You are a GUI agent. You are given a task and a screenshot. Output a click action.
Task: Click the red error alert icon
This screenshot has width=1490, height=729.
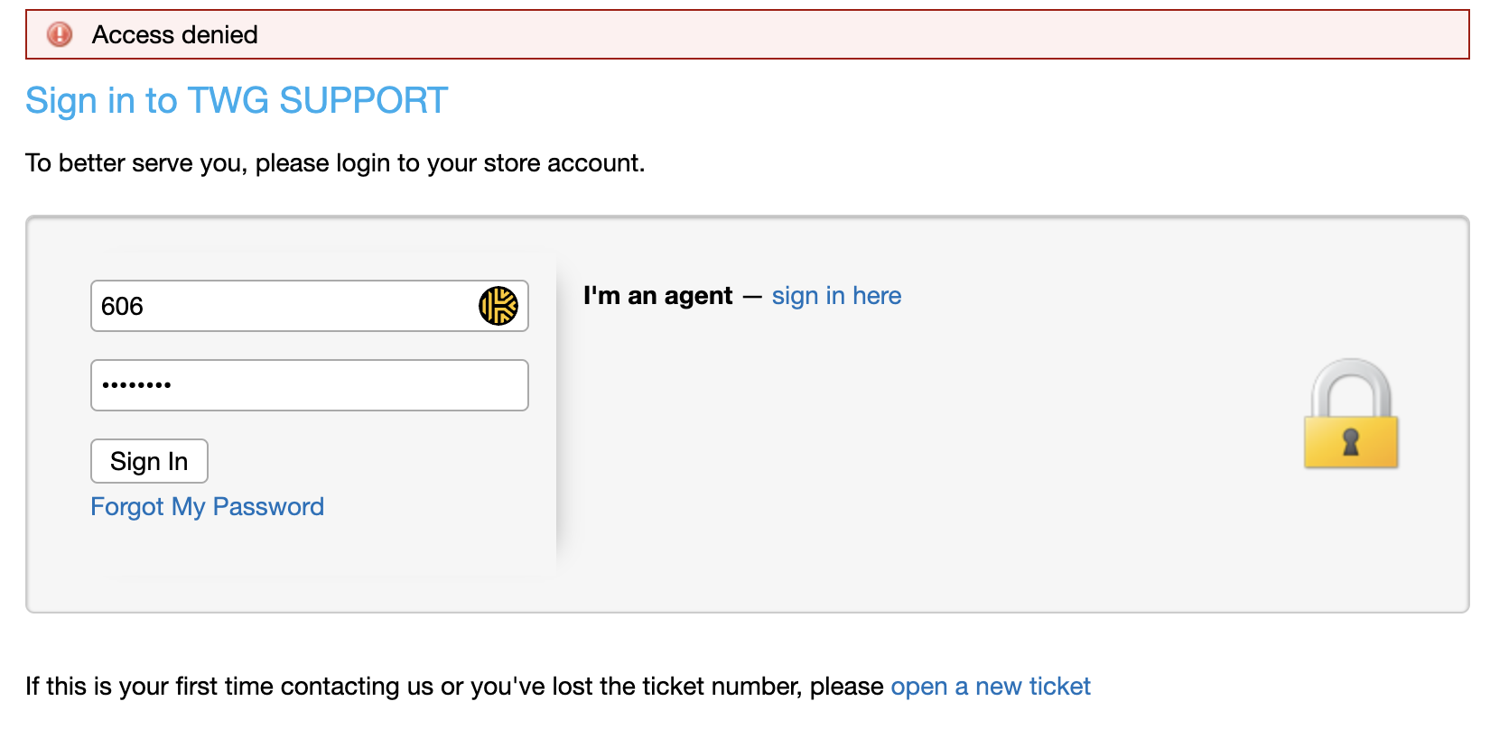(60, 34)
